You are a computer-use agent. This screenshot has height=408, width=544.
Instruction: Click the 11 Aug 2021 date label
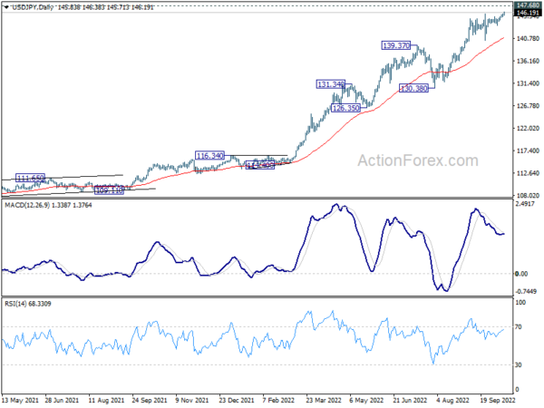click(106, 401)
